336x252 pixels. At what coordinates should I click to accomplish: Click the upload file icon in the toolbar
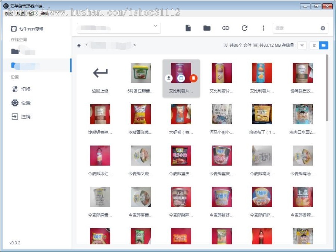(x=188, y=28)
